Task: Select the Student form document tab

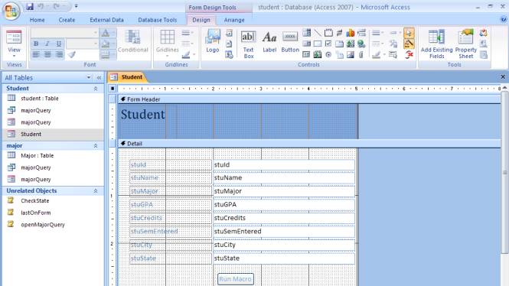Action: coord(127,77)
